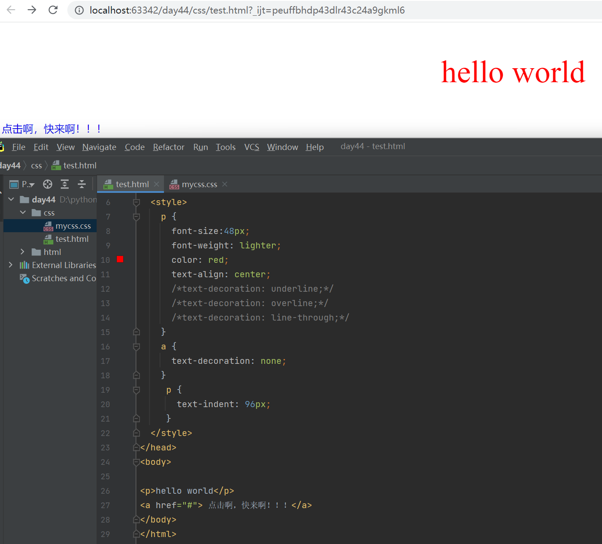View site information icon in address bar
The width and height of the screenshot is (602, 544).
point(79,10)
